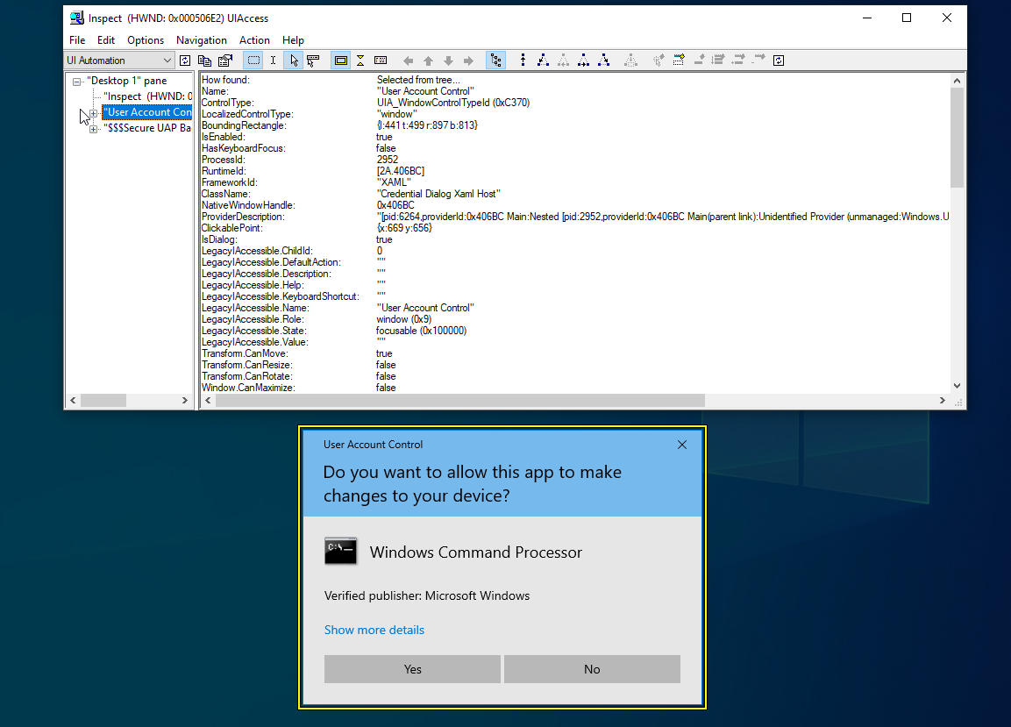Open Show more details link
The height and width of the screenshot is (727, 1011).
point(374,631)
